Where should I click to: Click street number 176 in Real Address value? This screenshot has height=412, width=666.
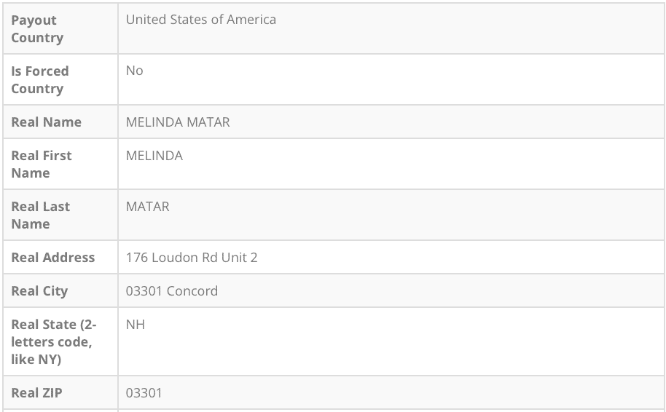pyautogui.click(x=136, y=258)
